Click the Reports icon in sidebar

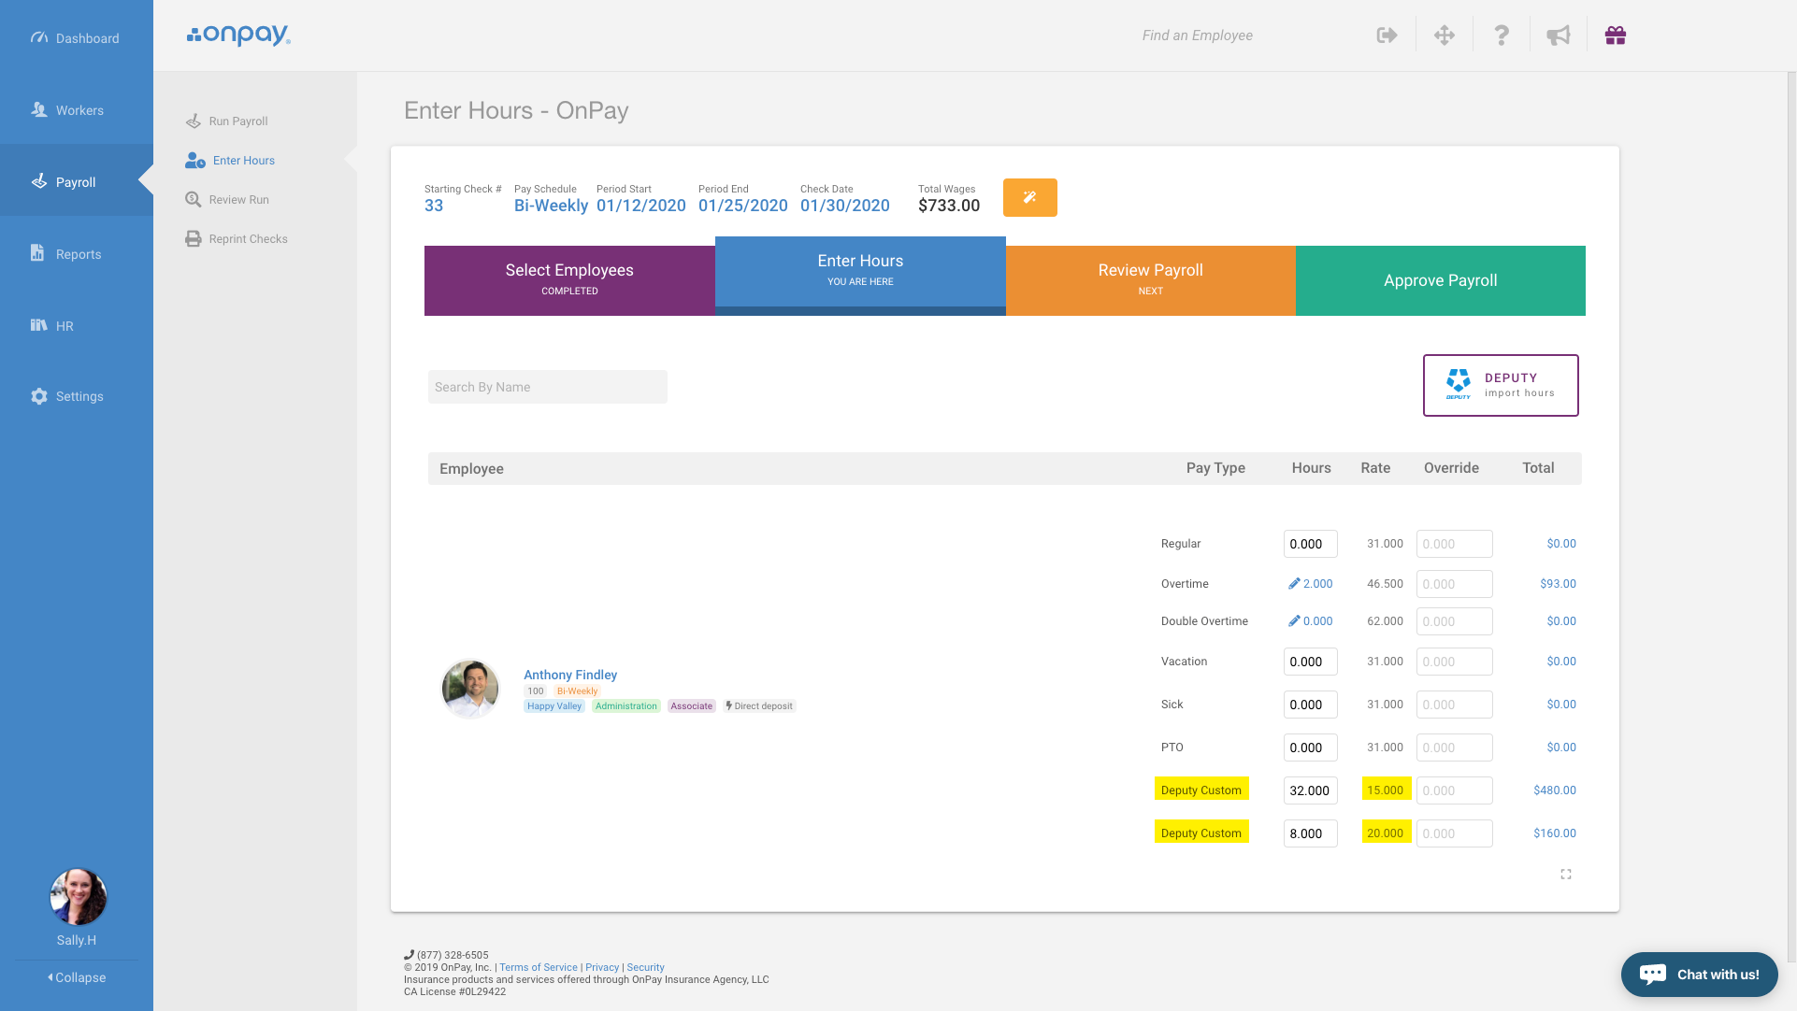click(37, 253)
